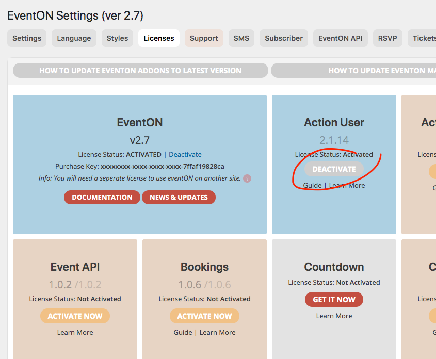Click Learn More under Countdown

coord(334,316)
